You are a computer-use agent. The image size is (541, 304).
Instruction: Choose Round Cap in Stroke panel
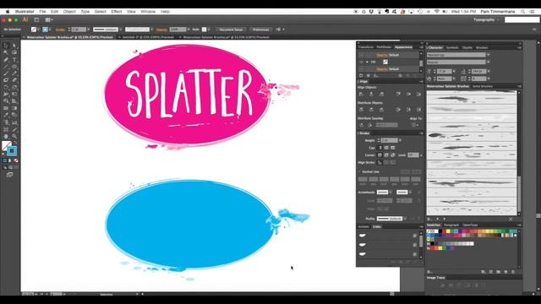(x=386, y=148)
